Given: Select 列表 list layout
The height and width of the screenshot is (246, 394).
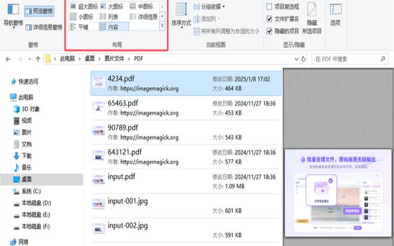Looking at the screenshot, I should (x=109, y=17).
